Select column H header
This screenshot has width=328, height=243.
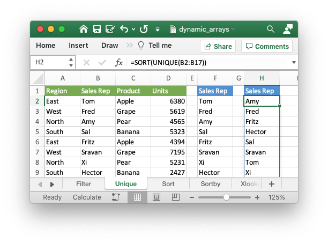tap(262, 78)
